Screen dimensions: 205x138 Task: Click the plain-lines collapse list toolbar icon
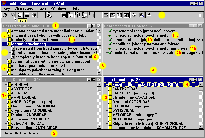(27, 15)
